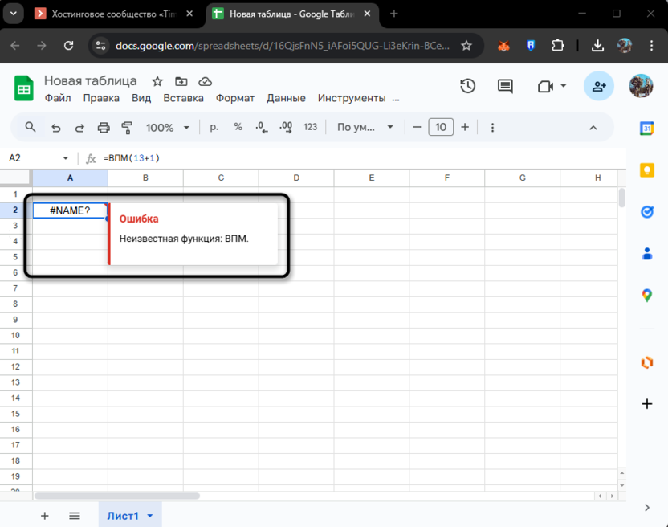The height and width of the screenshot is (527, 668).
Task: Open the Вставка menu
Action: [183, 98]
